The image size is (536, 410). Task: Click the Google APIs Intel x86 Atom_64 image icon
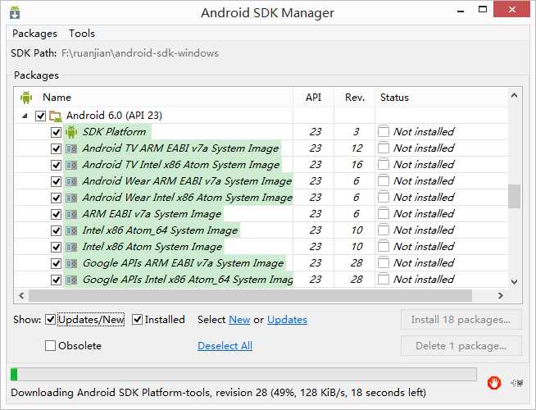[71, 280]
